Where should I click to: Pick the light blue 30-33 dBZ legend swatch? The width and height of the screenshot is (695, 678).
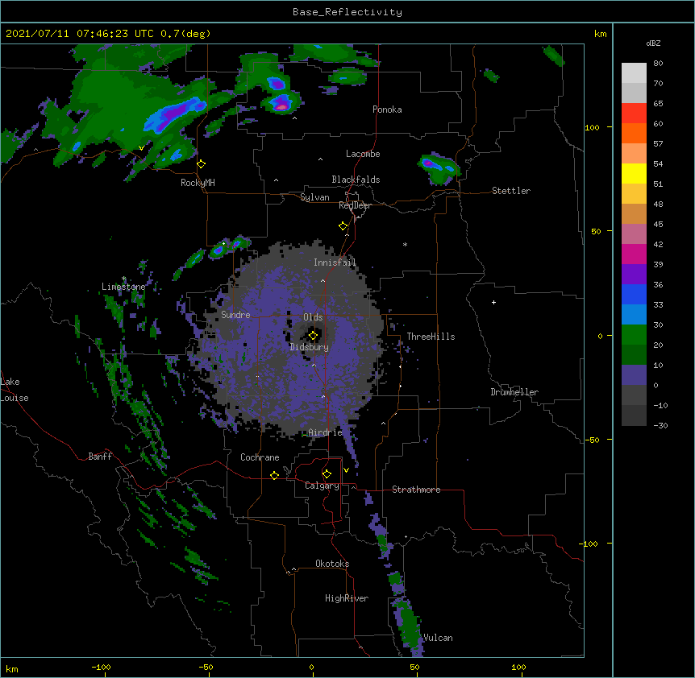click(x=634, y=315)
